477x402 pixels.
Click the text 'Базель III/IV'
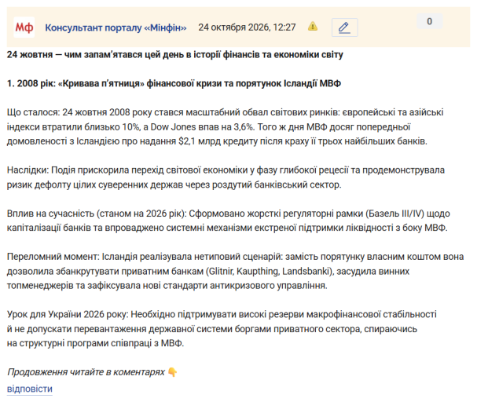[x=394, y=214]
